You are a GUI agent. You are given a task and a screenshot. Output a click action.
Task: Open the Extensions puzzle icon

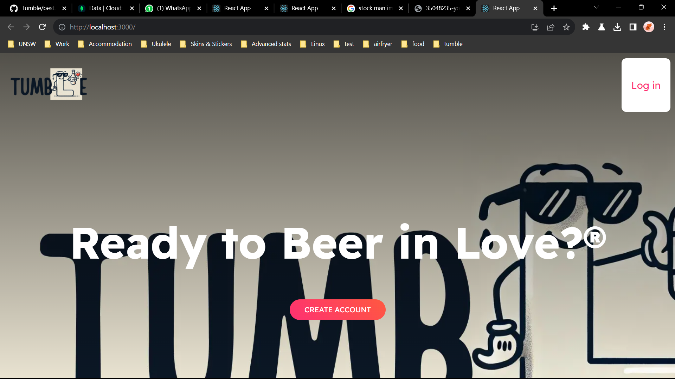point(586,27)
